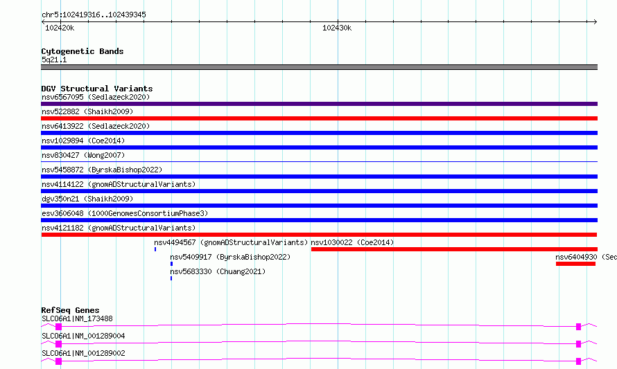Screen dimensions: 617x369
Task: Select the small blue nsv4494567 variant mark
Action: (155, 249)
